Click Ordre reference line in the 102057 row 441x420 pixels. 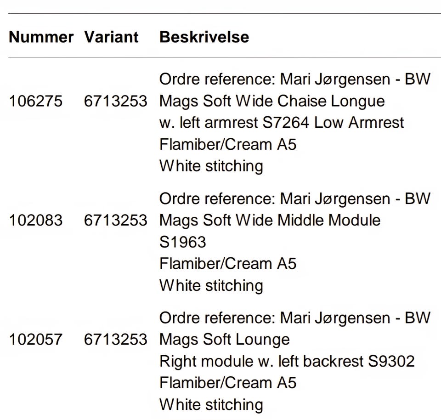click(x=295, y=318)
